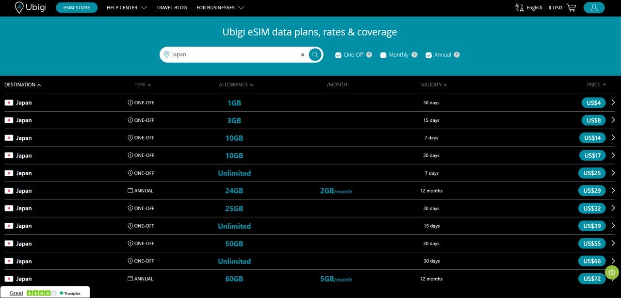Click help icon next to Annual
The height and width of the screenshot is (298, 621).
(x=457, y=55)
